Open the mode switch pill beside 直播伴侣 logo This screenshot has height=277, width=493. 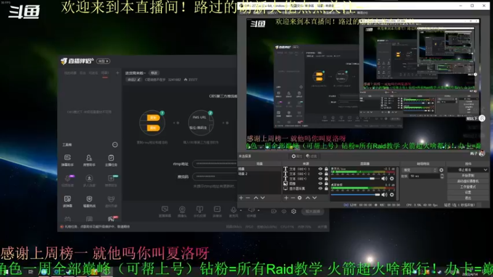click(103, 61)
